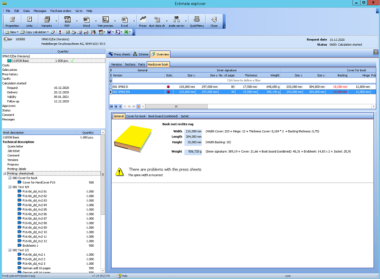Collapse the 002 Text 1/1 node
The height and width of the screenshot is (279, 380).
(9, 250)
